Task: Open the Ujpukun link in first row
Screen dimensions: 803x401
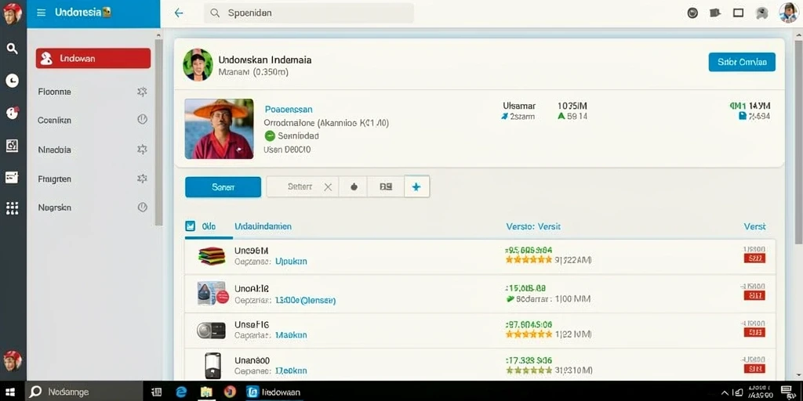Action: point(291,262)
